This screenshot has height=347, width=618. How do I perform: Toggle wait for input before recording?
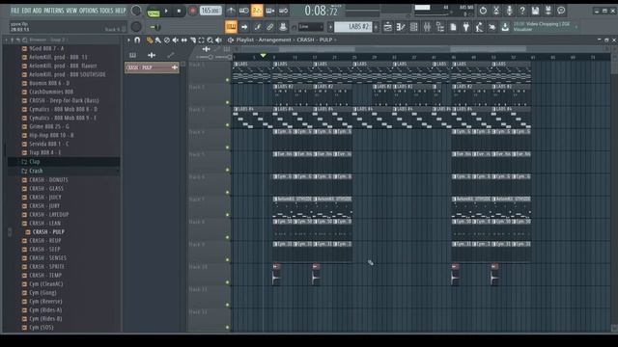point(244,11)
